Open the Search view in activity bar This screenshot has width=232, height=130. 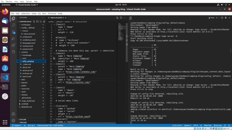13,25
